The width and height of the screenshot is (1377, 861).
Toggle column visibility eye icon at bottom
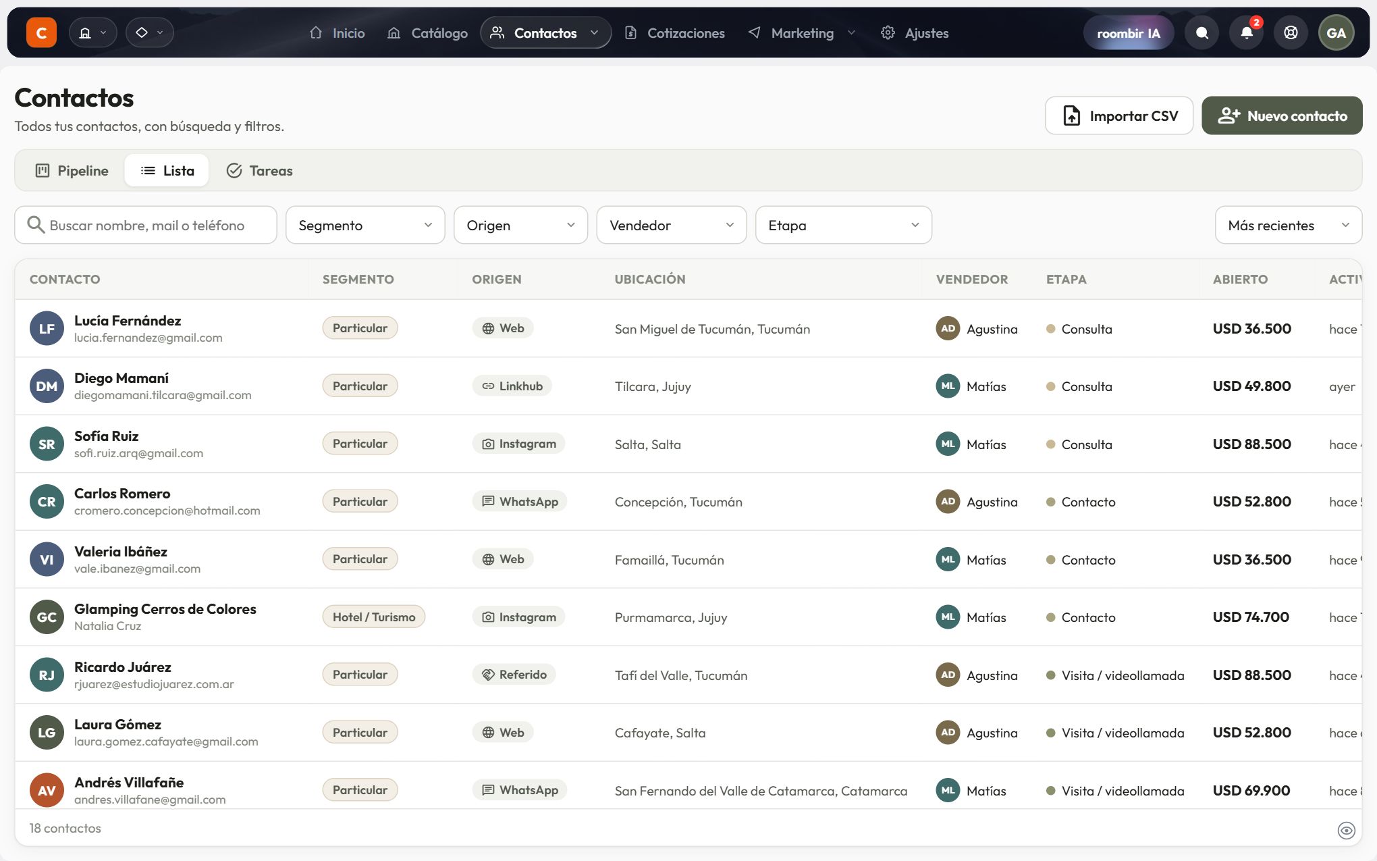(x=1346, y=830)
